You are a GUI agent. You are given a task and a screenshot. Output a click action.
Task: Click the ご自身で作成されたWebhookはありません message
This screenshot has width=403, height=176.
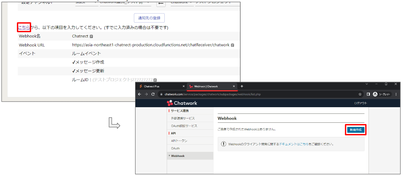pyautogui.click(x=247, y=129)
